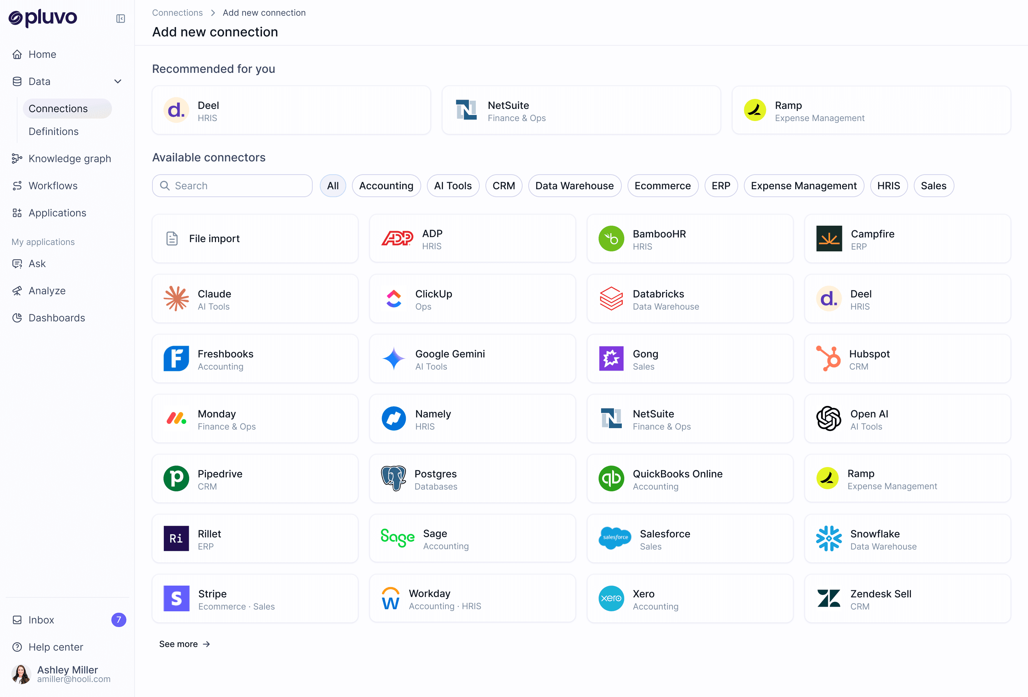This screenshot has height=697, width=1028.
Task: Choose the recommended Ramp connector card
Action: 871,110
